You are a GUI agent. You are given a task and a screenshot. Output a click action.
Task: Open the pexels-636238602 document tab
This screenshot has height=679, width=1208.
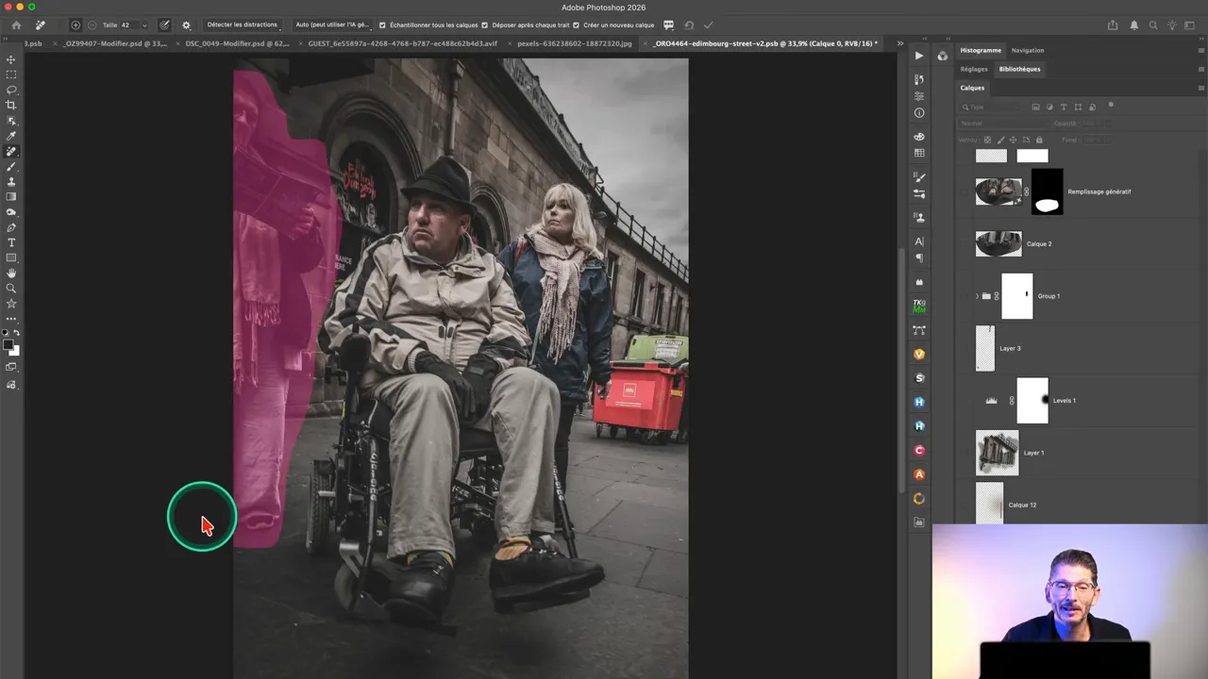point(574,43)
